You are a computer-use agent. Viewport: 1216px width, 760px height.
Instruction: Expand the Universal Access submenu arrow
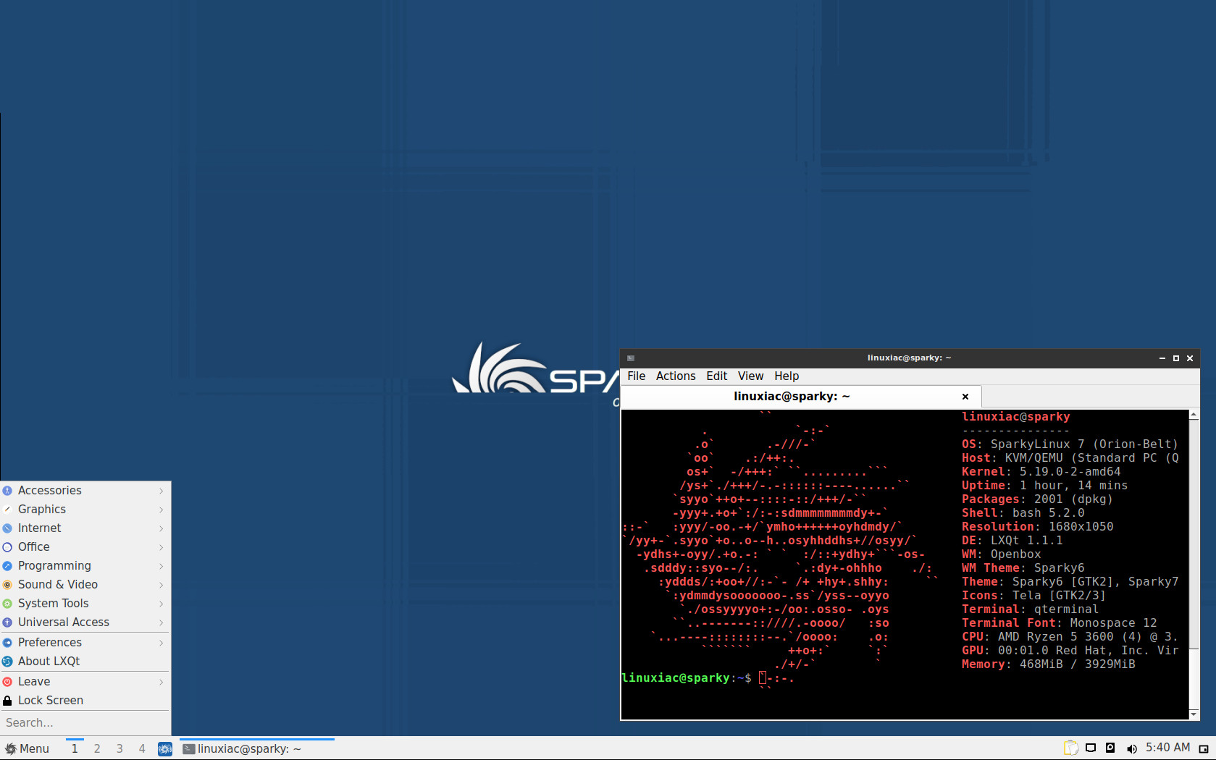tap(162, 622)
